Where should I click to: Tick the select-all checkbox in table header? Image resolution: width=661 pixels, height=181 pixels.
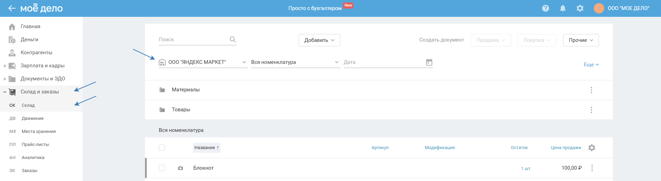(x=162, y=148)
